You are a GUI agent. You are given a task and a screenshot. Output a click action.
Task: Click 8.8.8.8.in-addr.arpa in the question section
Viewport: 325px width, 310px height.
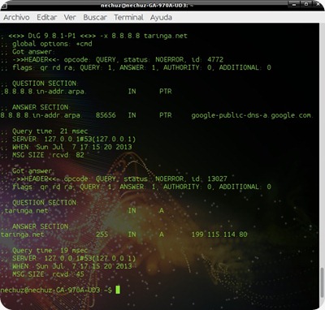[45, 92]
